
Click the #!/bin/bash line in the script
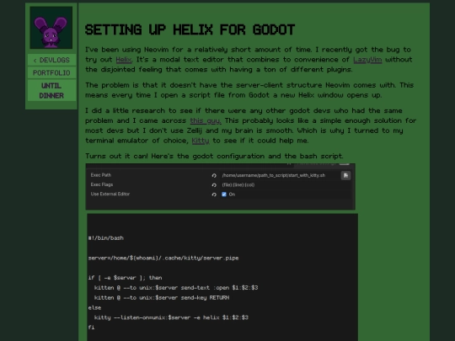point(106,238)
